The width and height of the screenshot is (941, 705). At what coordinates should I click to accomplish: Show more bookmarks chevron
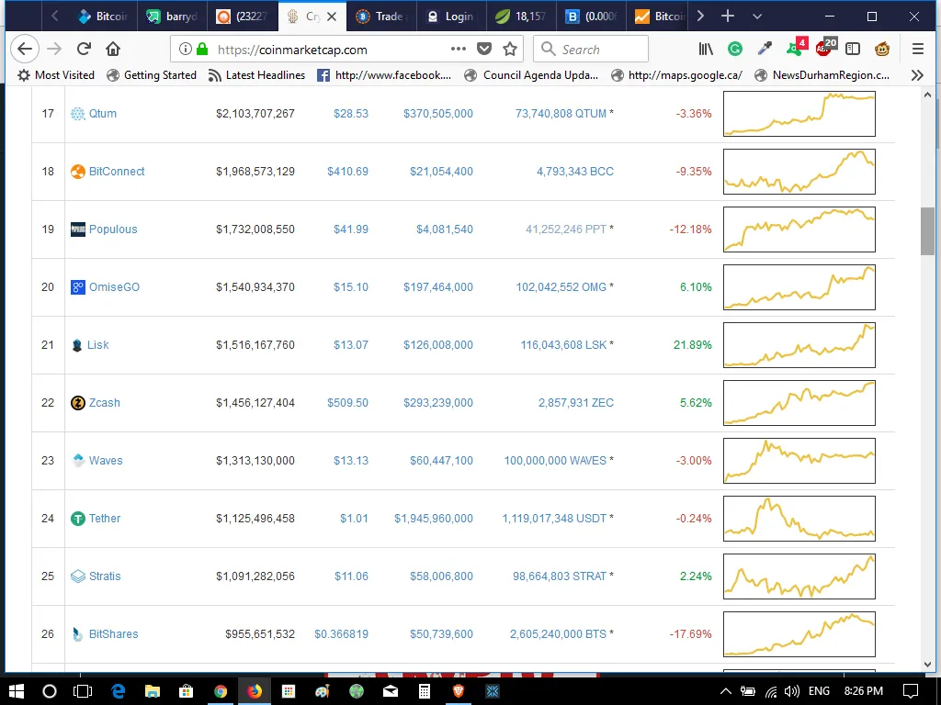(x=917, y=75)
